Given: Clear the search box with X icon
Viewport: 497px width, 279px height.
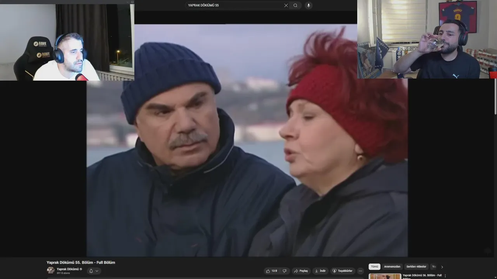Looking at the screenshot, I should tap(286, 5).
